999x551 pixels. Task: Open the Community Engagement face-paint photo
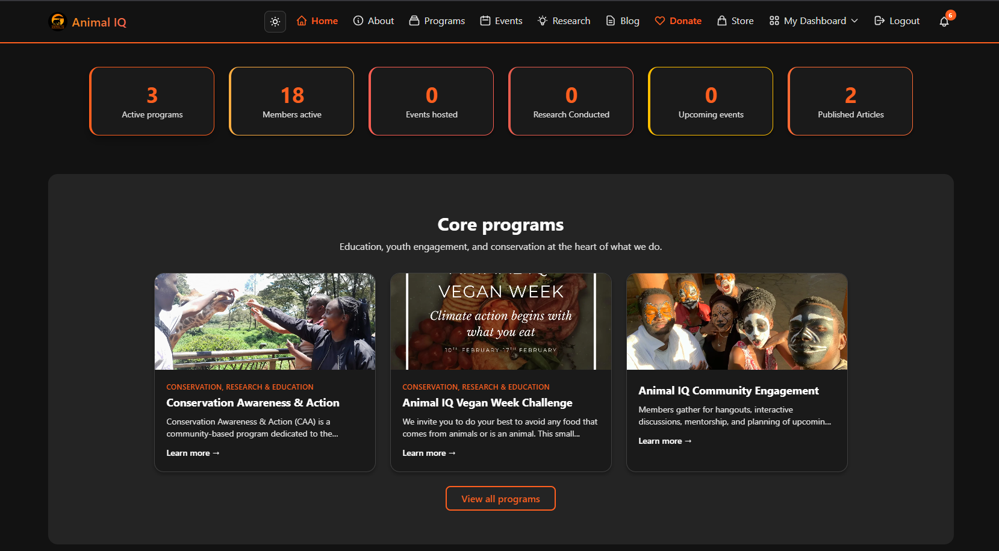pyautogui.click(x=737, y=322)
